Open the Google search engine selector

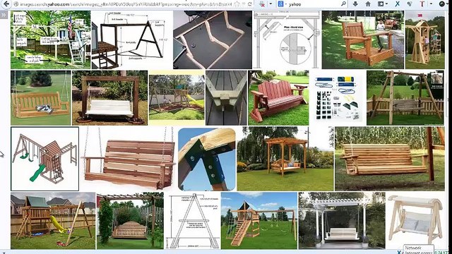282,4
